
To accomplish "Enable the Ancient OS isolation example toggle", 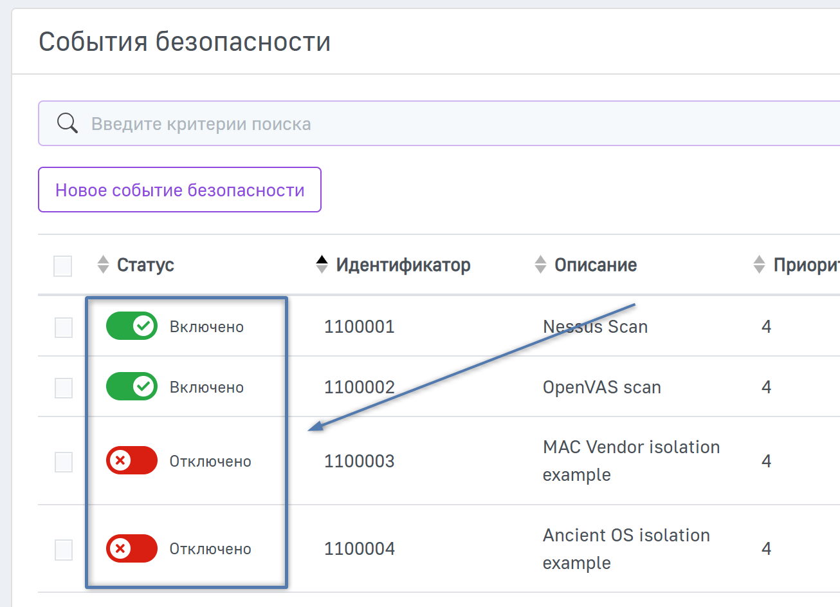I will click(132, 548).
